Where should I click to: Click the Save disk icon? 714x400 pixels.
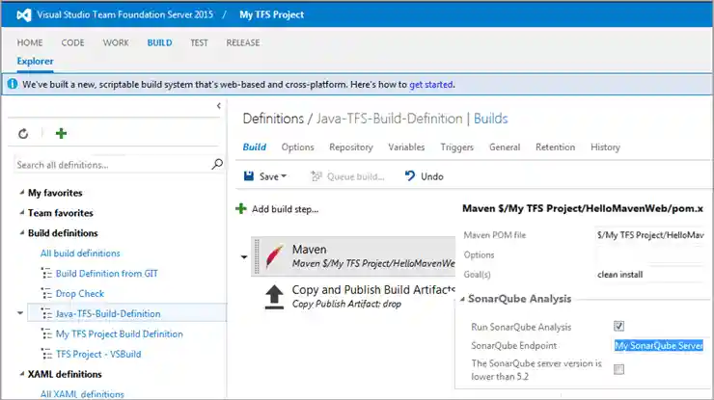(x=249, y=176)
